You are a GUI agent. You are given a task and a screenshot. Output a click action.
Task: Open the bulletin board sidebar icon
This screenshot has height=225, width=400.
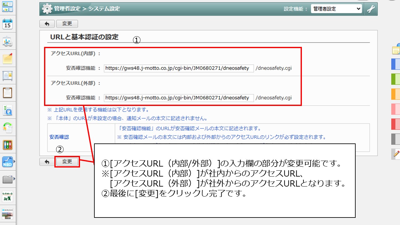click(7, 76)
